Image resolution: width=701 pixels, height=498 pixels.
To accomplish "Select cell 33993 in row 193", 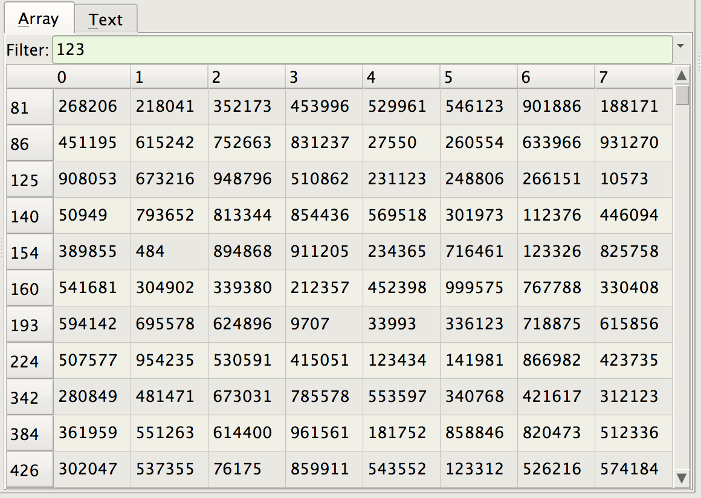I will [401, 324].
